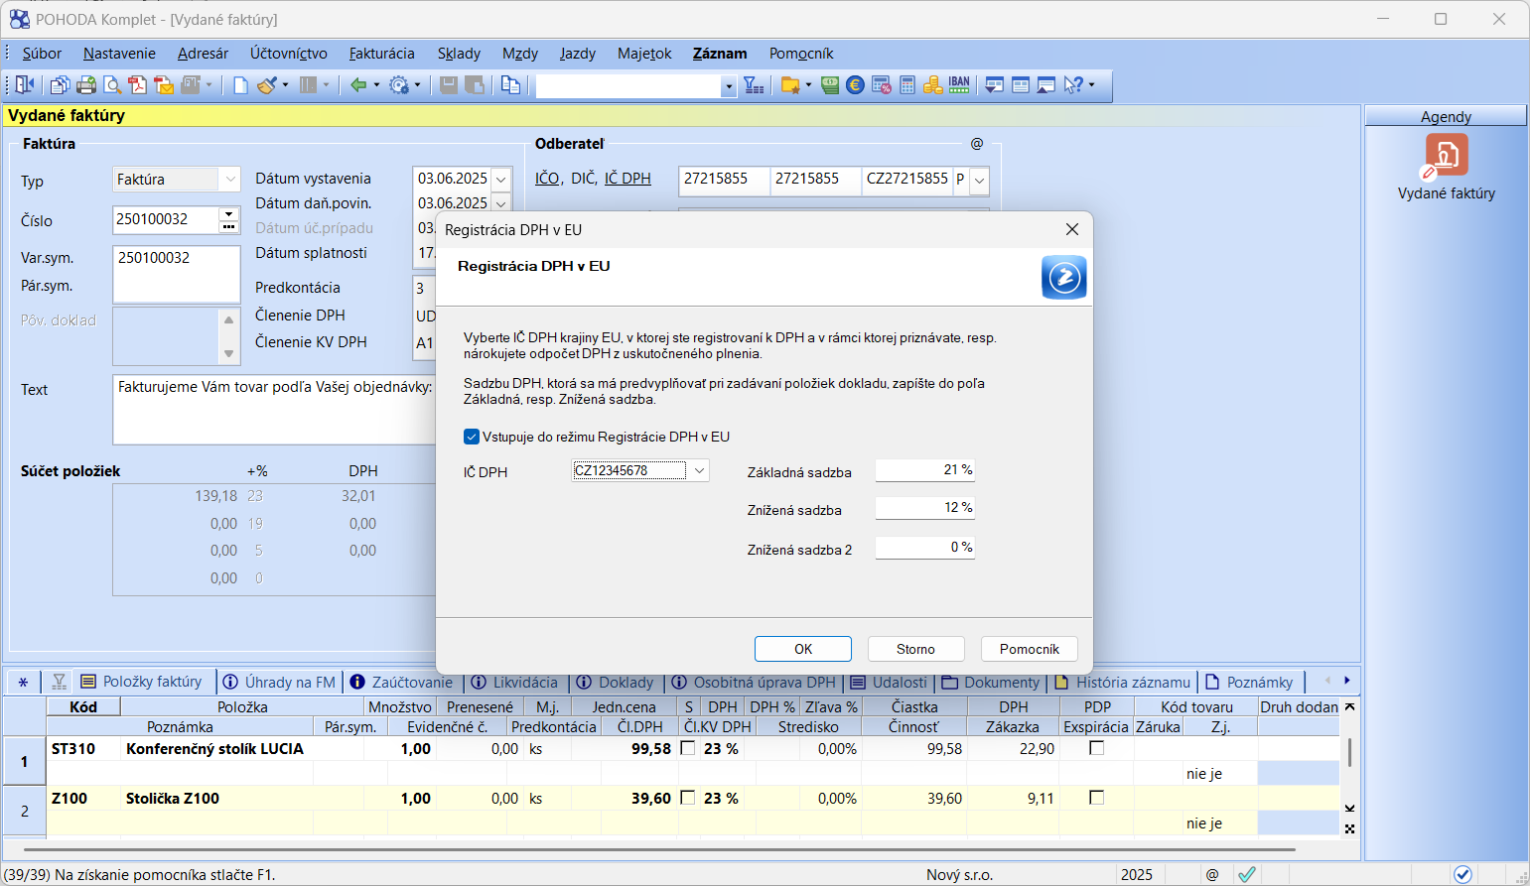This screenshot has height=886, width=1530.
Task: Switch to the Poznámky tab
Action: (1249, 682)
